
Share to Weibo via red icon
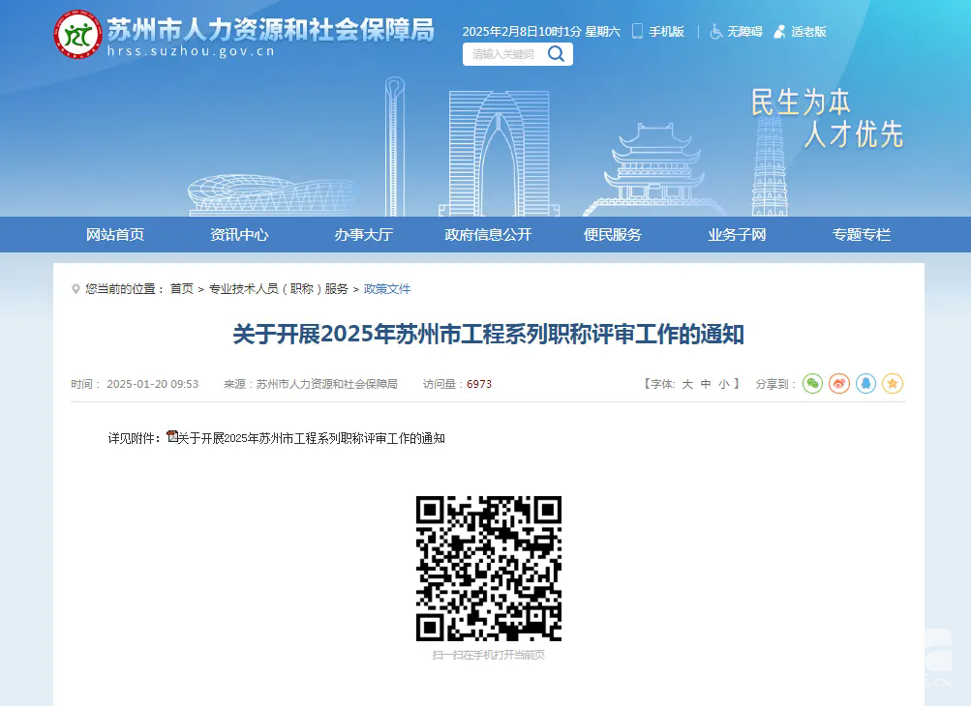click(x=839, y=384)
